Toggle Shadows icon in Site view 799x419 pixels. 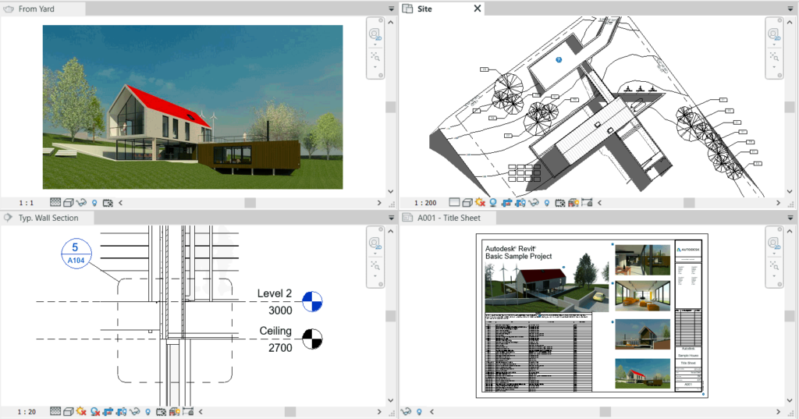(493, 202)
